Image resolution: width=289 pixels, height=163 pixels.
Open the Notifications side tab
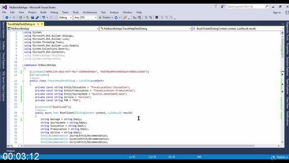(x=287, y=119)
